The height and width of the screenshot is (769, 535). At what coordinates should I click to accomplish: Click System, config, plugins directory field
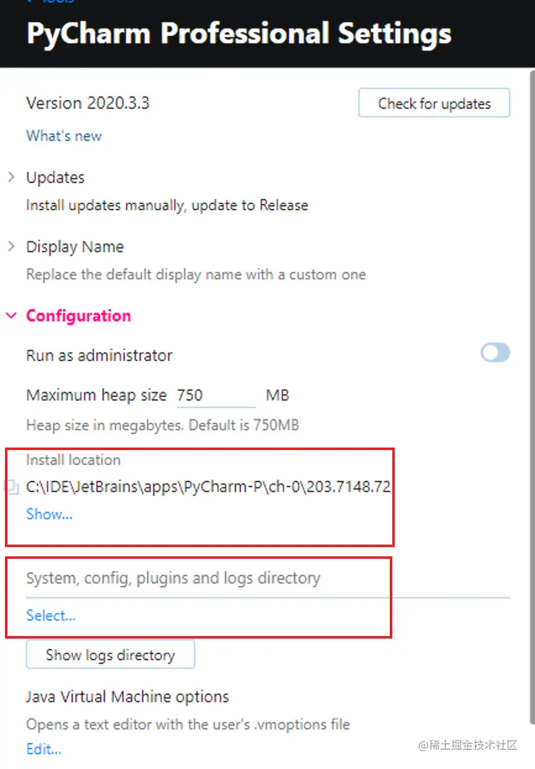coord(268,579)
